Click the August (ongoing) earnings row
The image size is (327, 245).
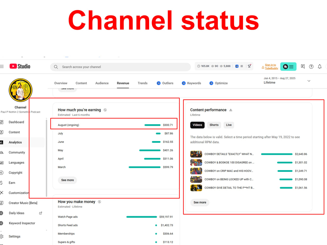[x=115, y=125]
